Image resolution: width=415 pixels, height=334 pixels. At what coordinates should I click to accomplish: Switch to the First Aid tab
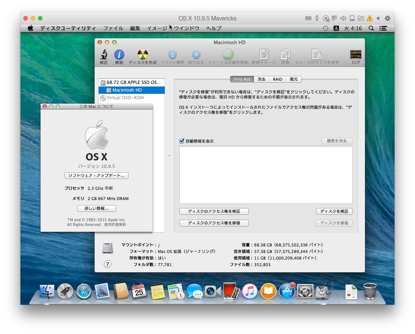(x=242, y=79)
